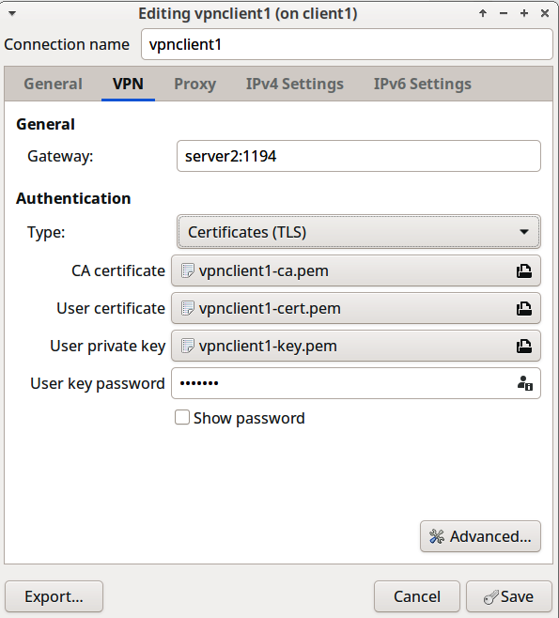Click the User private key label
Image resolution: width=559 pixels, height=618 pixels.
coord(108,347)
